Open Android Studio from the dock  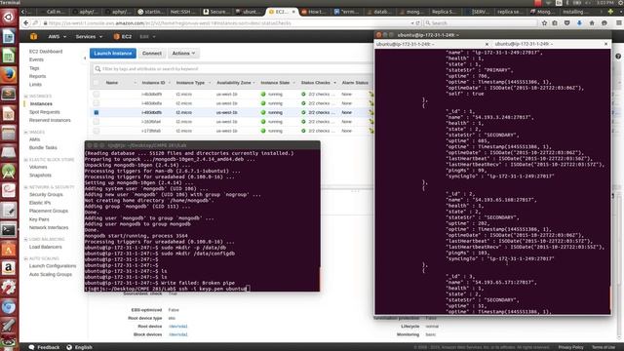9,172
